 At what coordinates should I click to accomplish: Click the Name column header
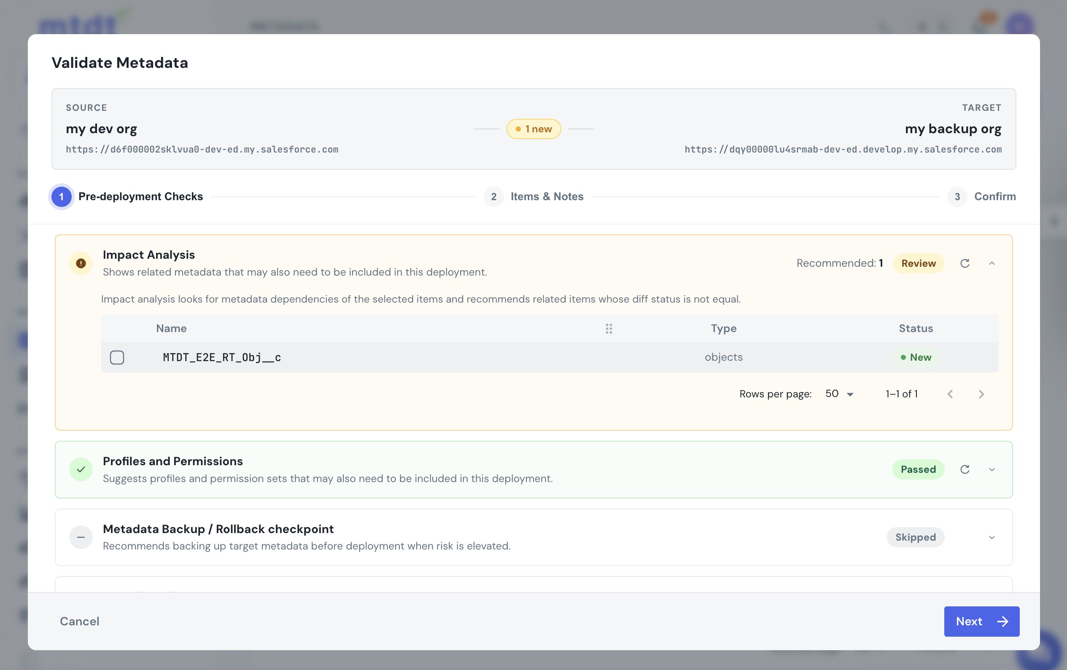pos(171,329)
